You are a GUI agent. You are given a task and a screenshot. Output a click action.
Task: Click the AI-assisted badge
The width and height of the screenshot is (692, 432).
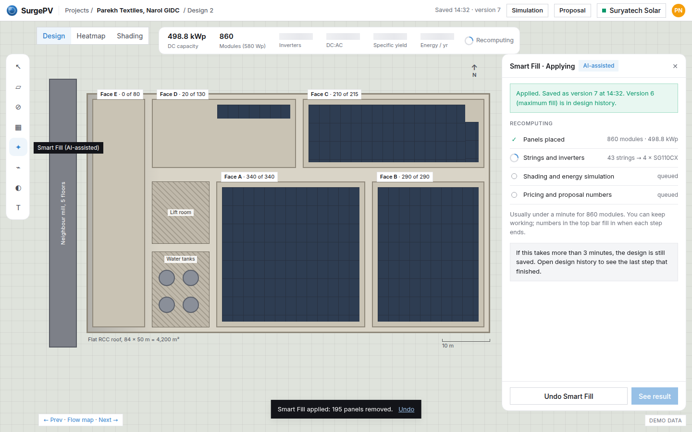pyautogui.click(x=598, y=66)
